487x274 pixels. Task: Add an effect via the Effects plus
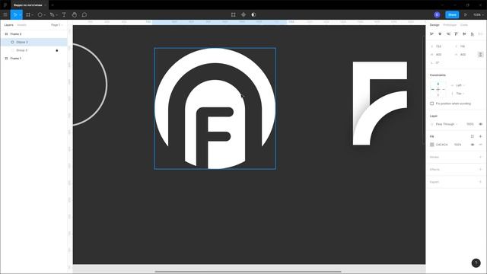pos(480,169)
